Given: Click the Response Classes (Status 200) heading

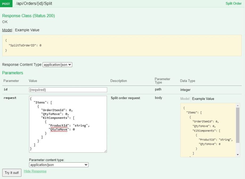Looking at the screenshot, I should [x=28, y=16].
